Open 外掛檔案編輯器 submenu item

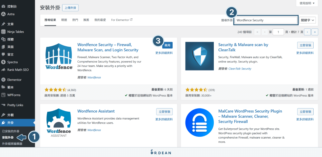pos(12,144)
